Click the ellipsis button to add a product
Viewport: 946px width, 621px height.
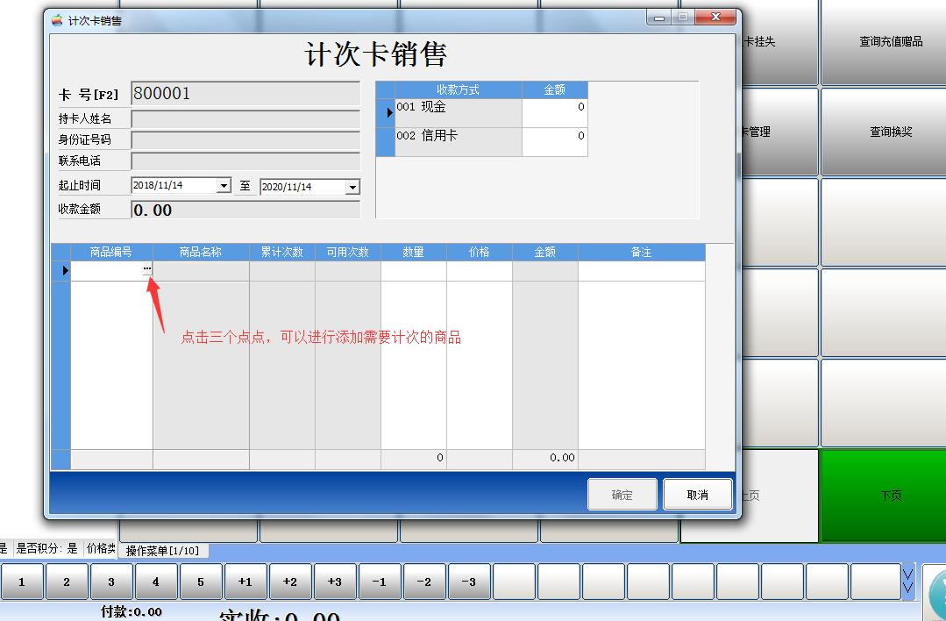coord(146,270)
